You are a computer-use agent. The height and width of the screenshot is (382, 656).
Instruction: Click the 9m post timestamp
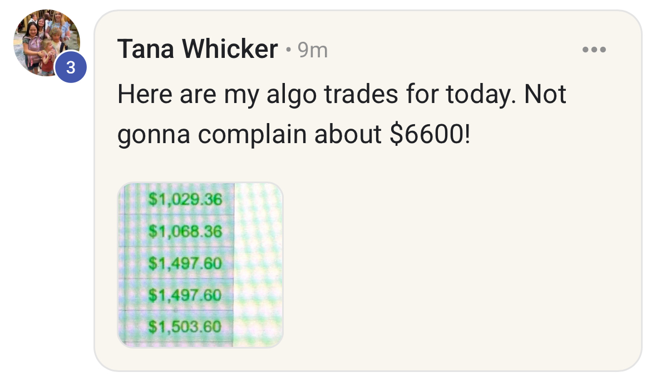point(313,50)
